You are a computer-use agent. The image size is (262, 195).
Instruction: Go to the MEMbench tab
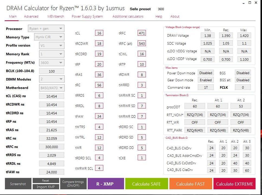click(56, 16)
